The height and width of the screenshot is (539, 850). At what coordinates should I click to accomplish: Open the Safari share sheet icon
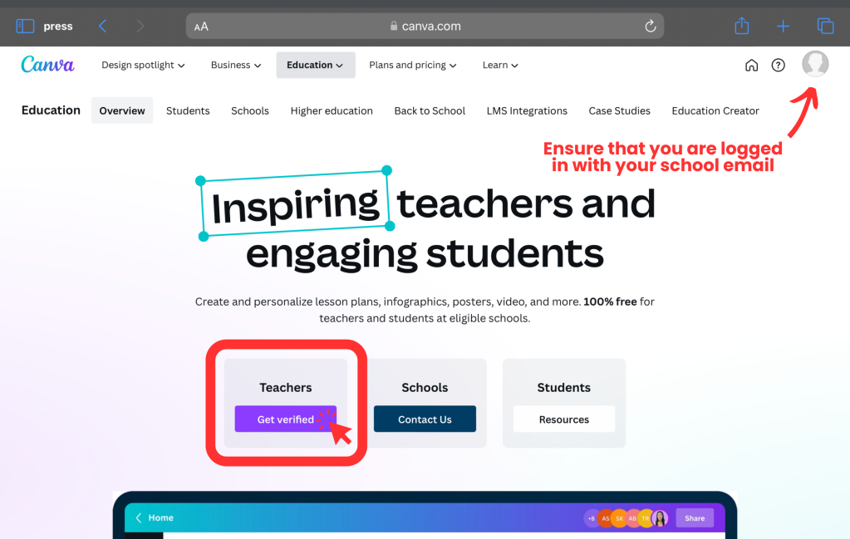pos(742,26)
